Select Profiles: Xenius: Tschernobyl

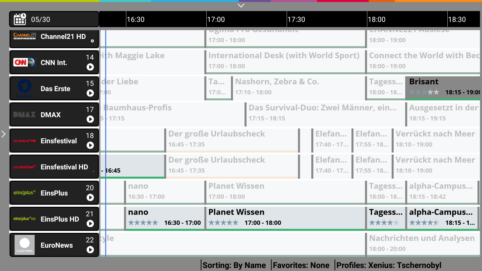tap(389, 265)
